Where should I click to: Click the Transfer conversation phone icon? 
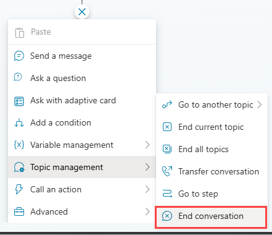point(167,171)
